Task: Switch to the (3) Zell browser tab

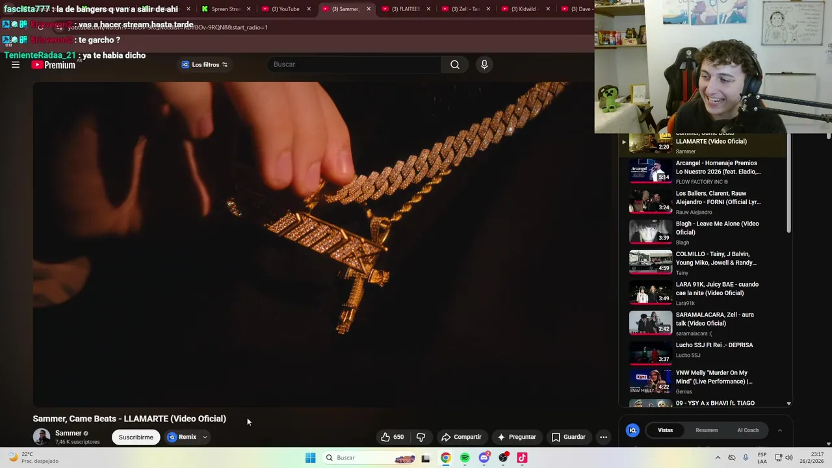Action: 464,9
